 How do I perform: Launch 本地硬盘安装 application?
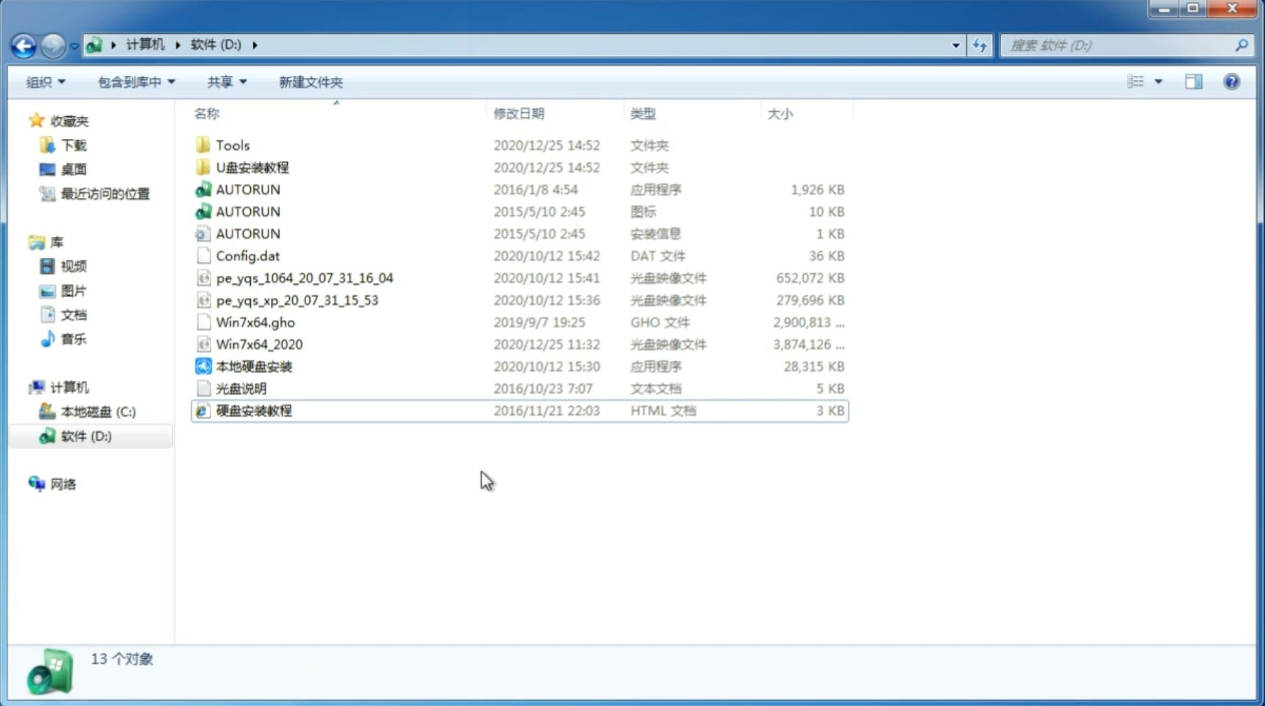pyautogui.click(x=253, y=366)
